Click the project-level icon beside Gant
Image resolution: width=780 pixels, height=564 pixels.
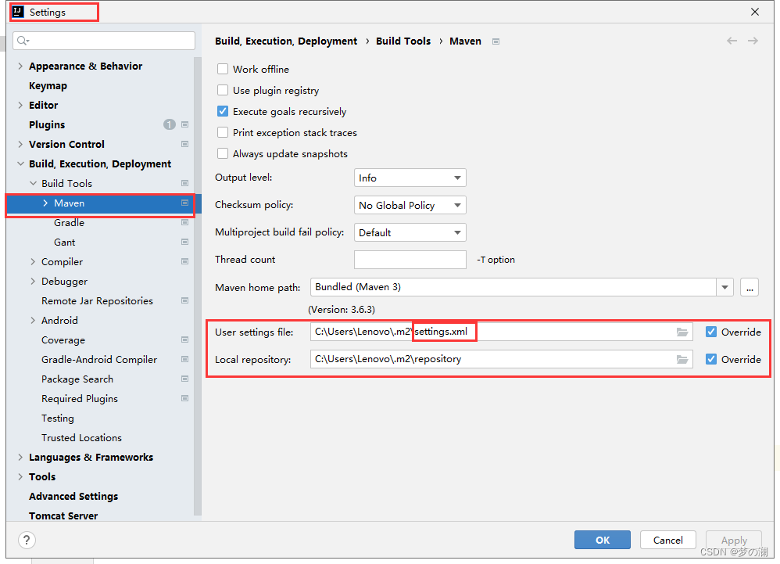click(x=184, y=242)
